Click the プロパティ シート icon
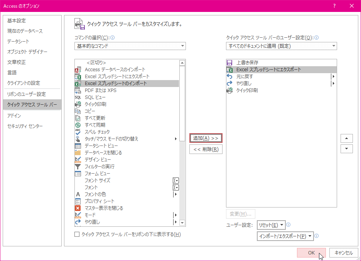Screen dimensions: 361x261 (x=78, y=201)
